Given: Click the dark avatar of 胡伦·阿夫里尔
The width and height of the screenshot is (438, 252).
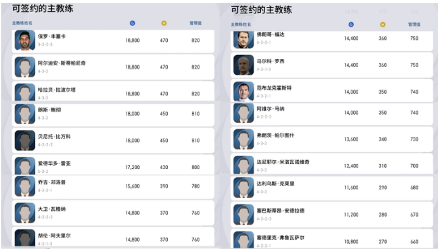Looking at the screenshot, I should (x=25, y=238).
